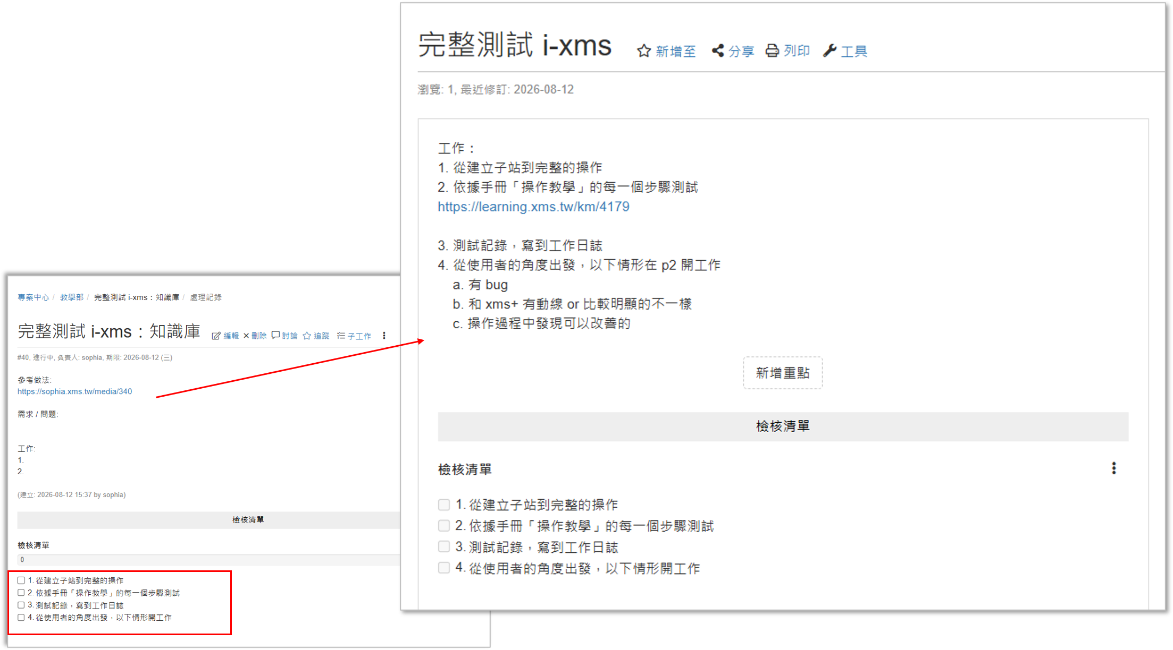This screenshot has width=1173, height=650.
Task: Click the 追蹤 star icon in the task window
Action: 307,336
